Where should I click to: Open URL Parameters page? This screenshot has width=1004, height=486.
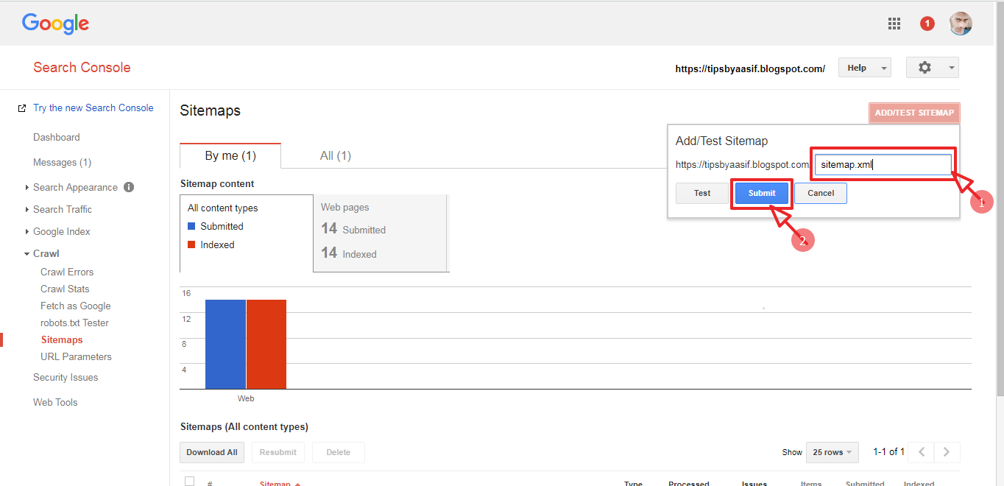tap(77, 356)
